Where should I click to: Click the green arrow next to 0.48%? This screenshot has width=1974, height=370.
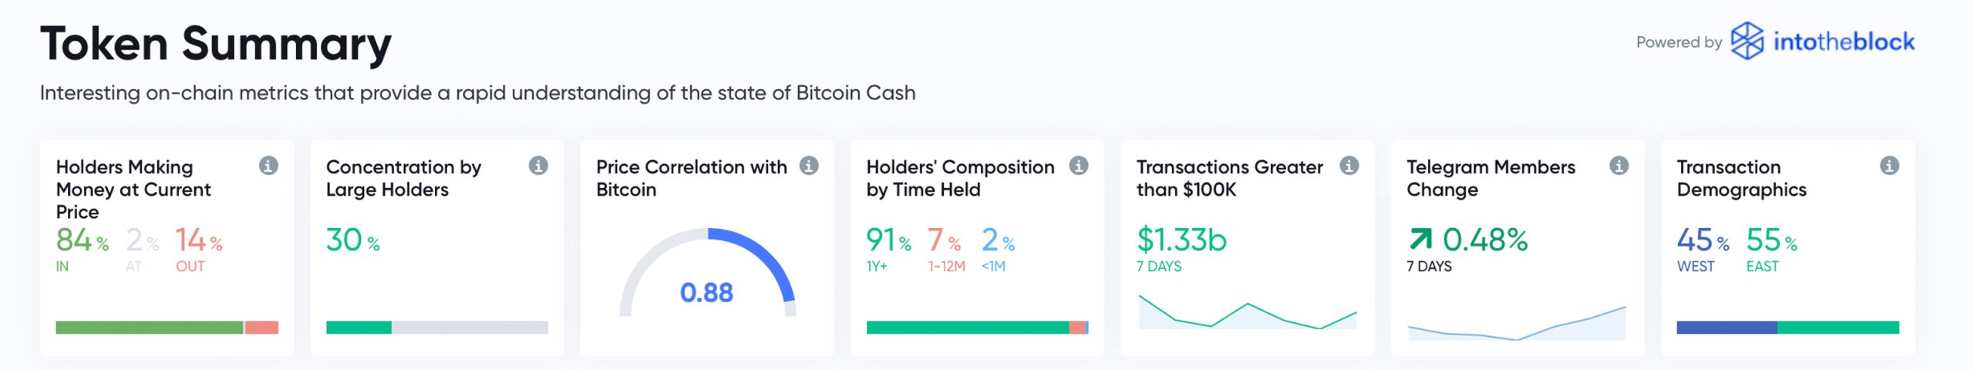pyautogui.click(x=1420, y=239)
